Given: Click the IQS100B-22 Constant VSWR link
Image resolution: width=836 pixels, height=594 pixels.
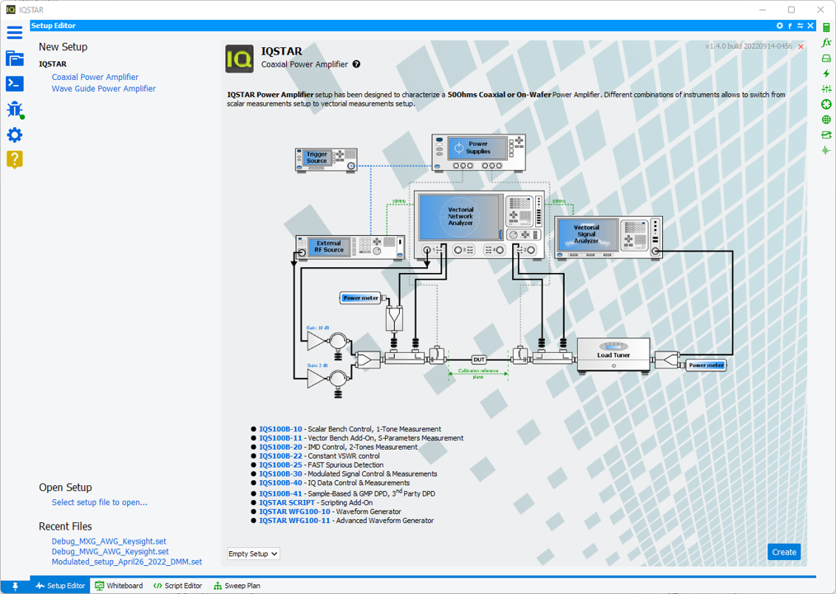Looking at the screenshot, I should coord(280,455).
